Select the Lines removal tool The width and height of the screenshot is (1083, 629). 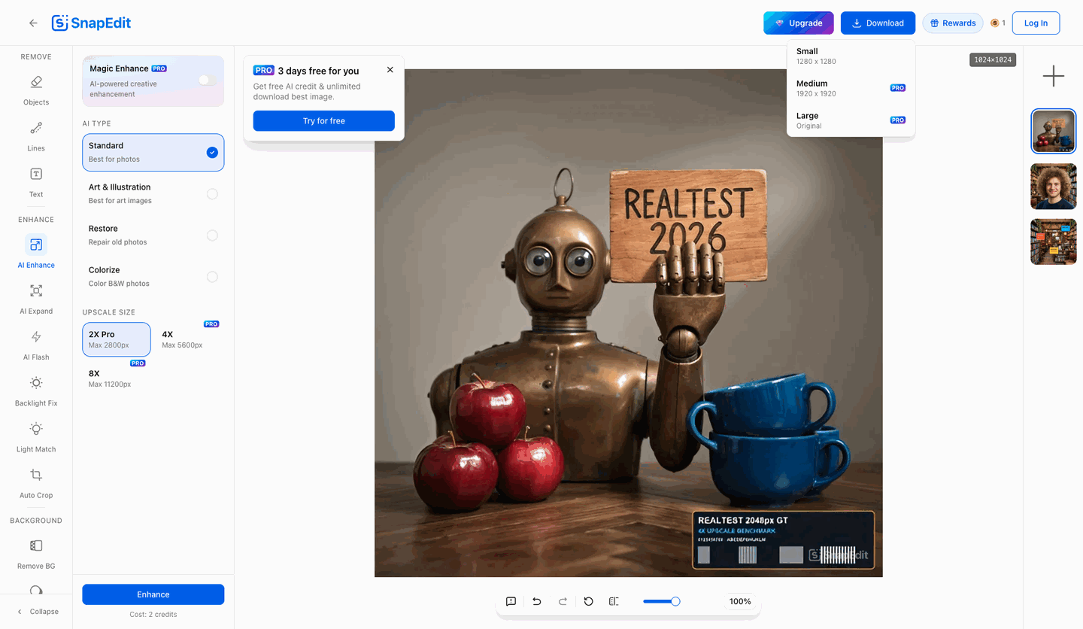click(x=36, y=136)
